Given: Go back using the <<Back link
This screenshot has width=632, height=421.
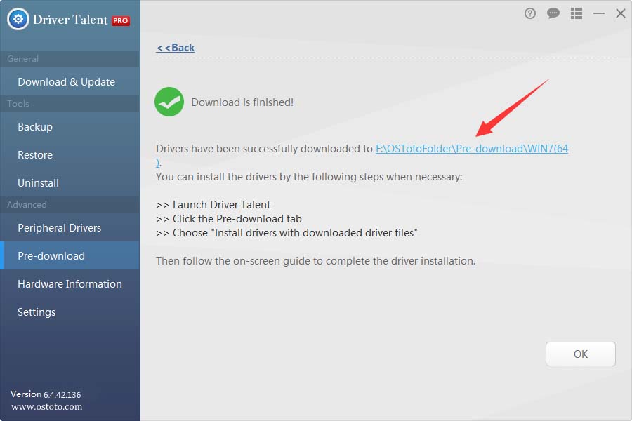Looking at the screenshot, I should click(176, 48).
